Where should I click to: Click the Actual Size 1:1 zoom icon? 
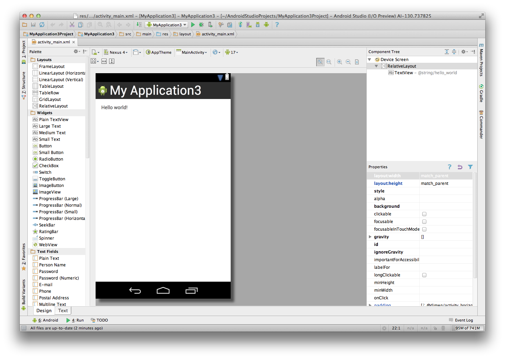pyautogui.click(x=329, y=62)
